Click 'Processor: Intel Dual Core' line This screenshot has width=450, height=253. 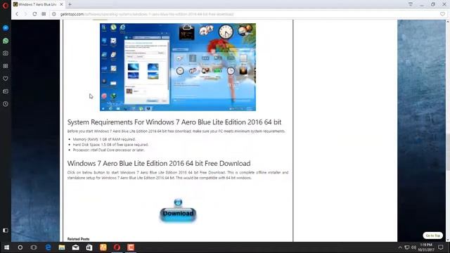[x=108, y=150]
